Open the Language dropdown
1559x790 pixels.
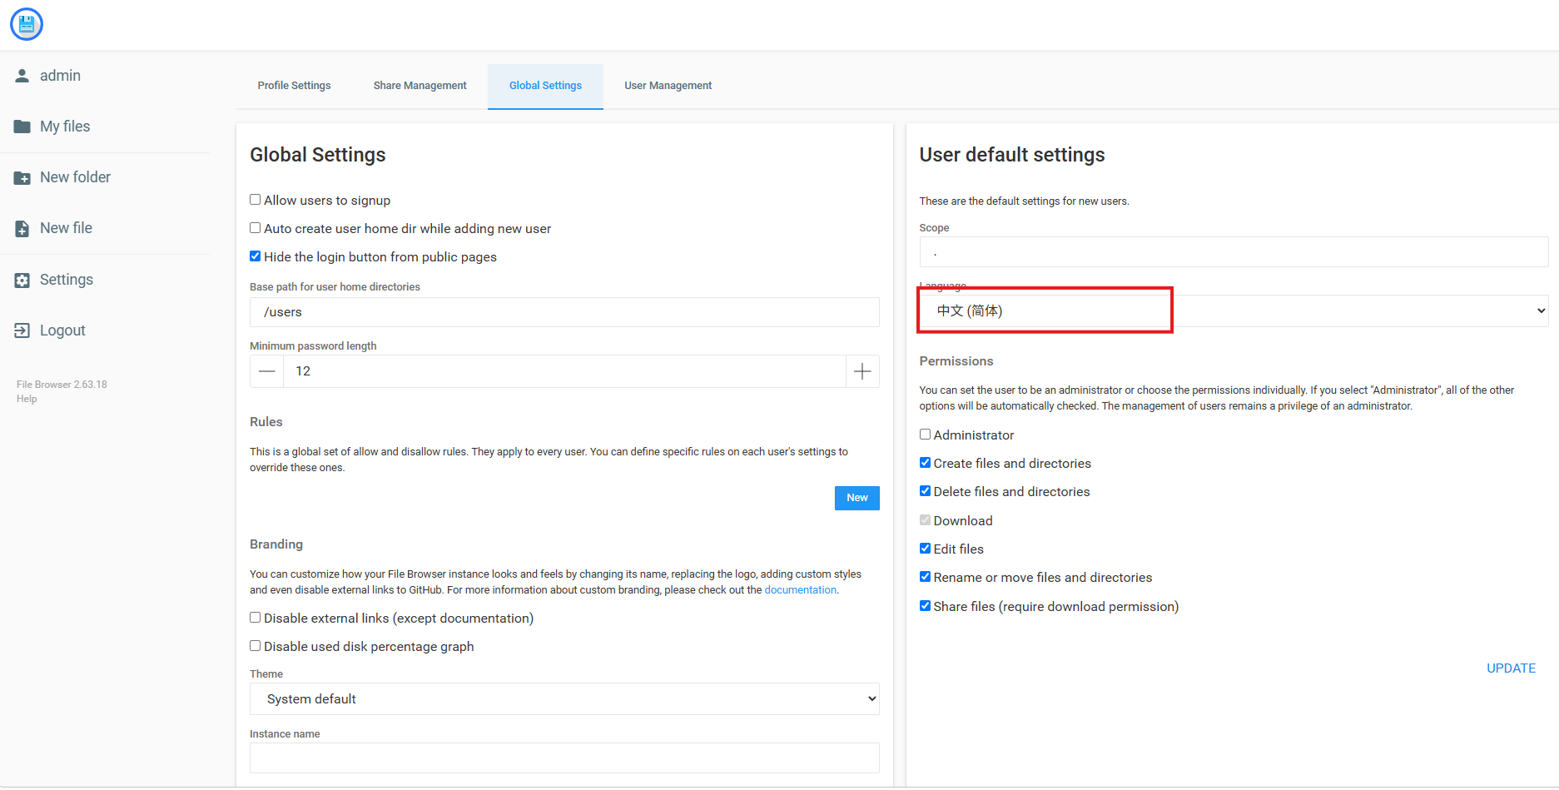point(1234,311)
